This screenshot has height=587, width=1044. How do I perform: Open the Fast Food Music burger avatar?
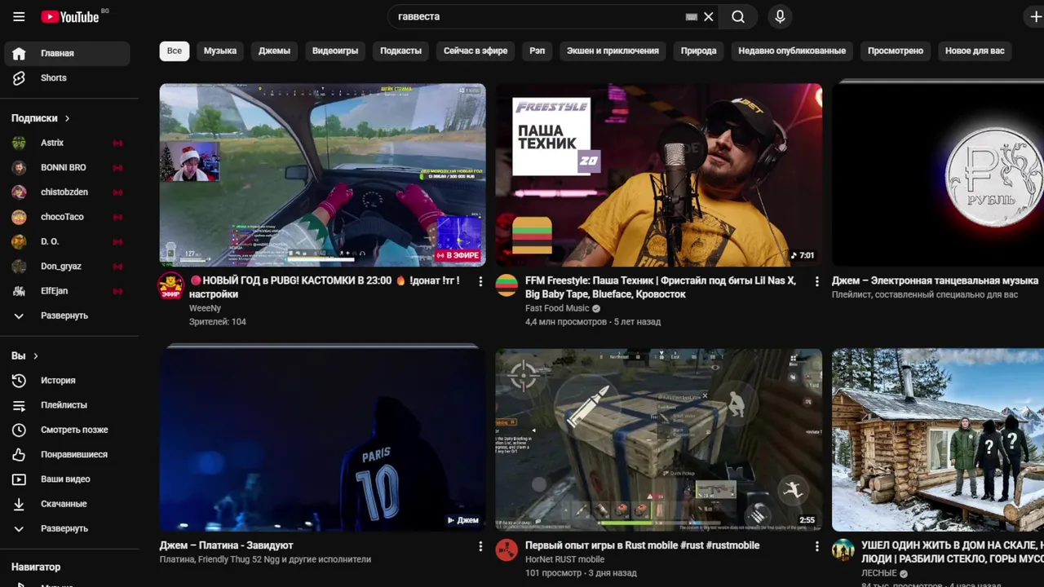coord(507,285)
